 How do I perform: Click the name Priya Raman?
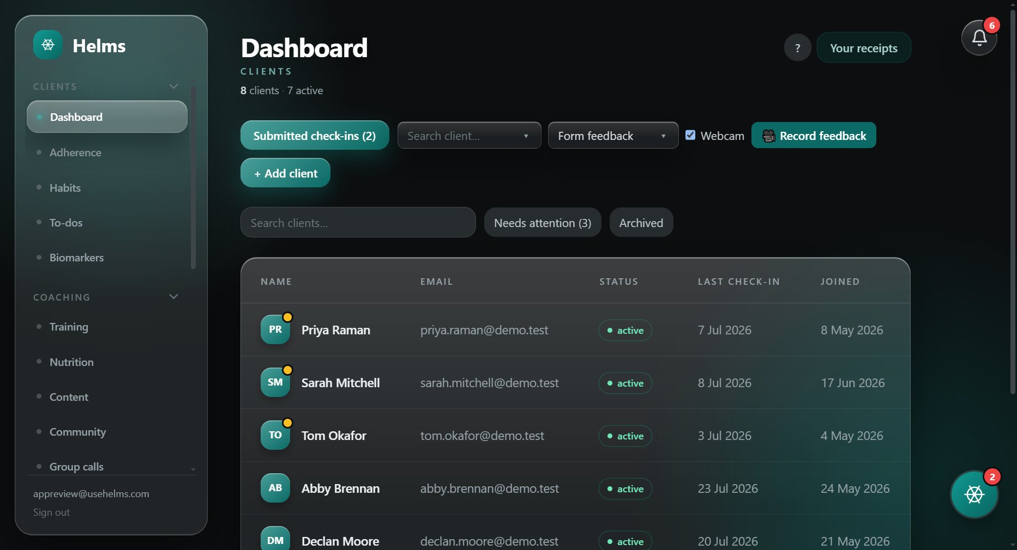click(x=336, y=330)
